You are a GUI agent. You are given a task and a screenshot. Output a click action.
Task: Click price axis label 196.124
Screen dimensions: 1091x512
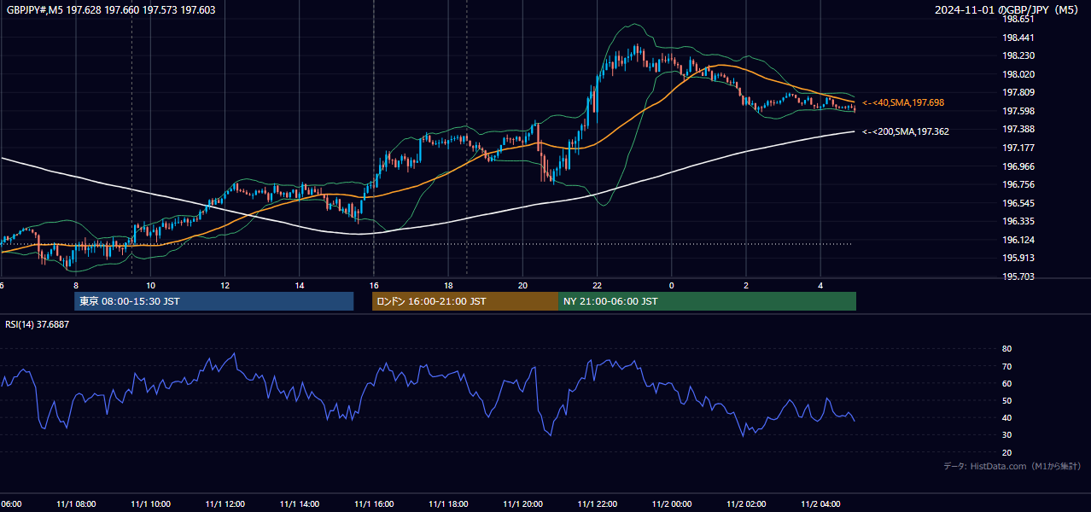tap(1018, 240)
